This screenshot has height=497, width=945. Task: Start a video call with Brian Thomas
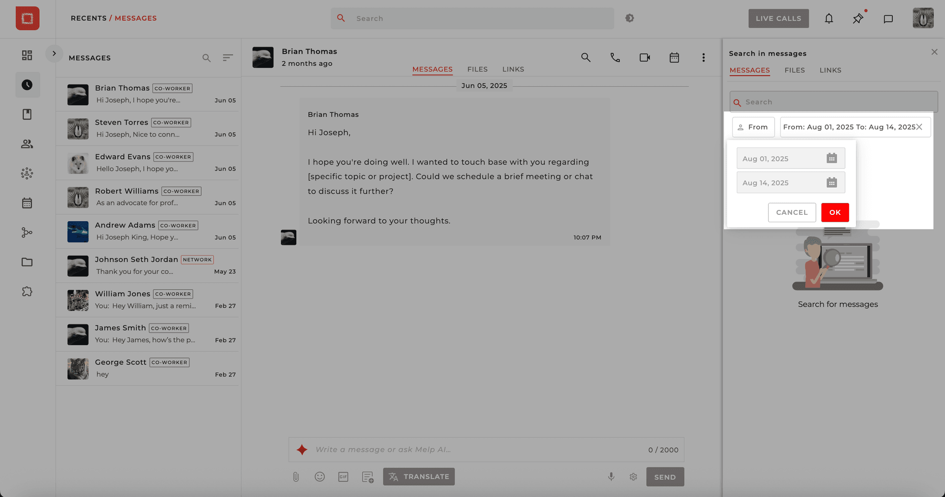click(x=645, y=57)
